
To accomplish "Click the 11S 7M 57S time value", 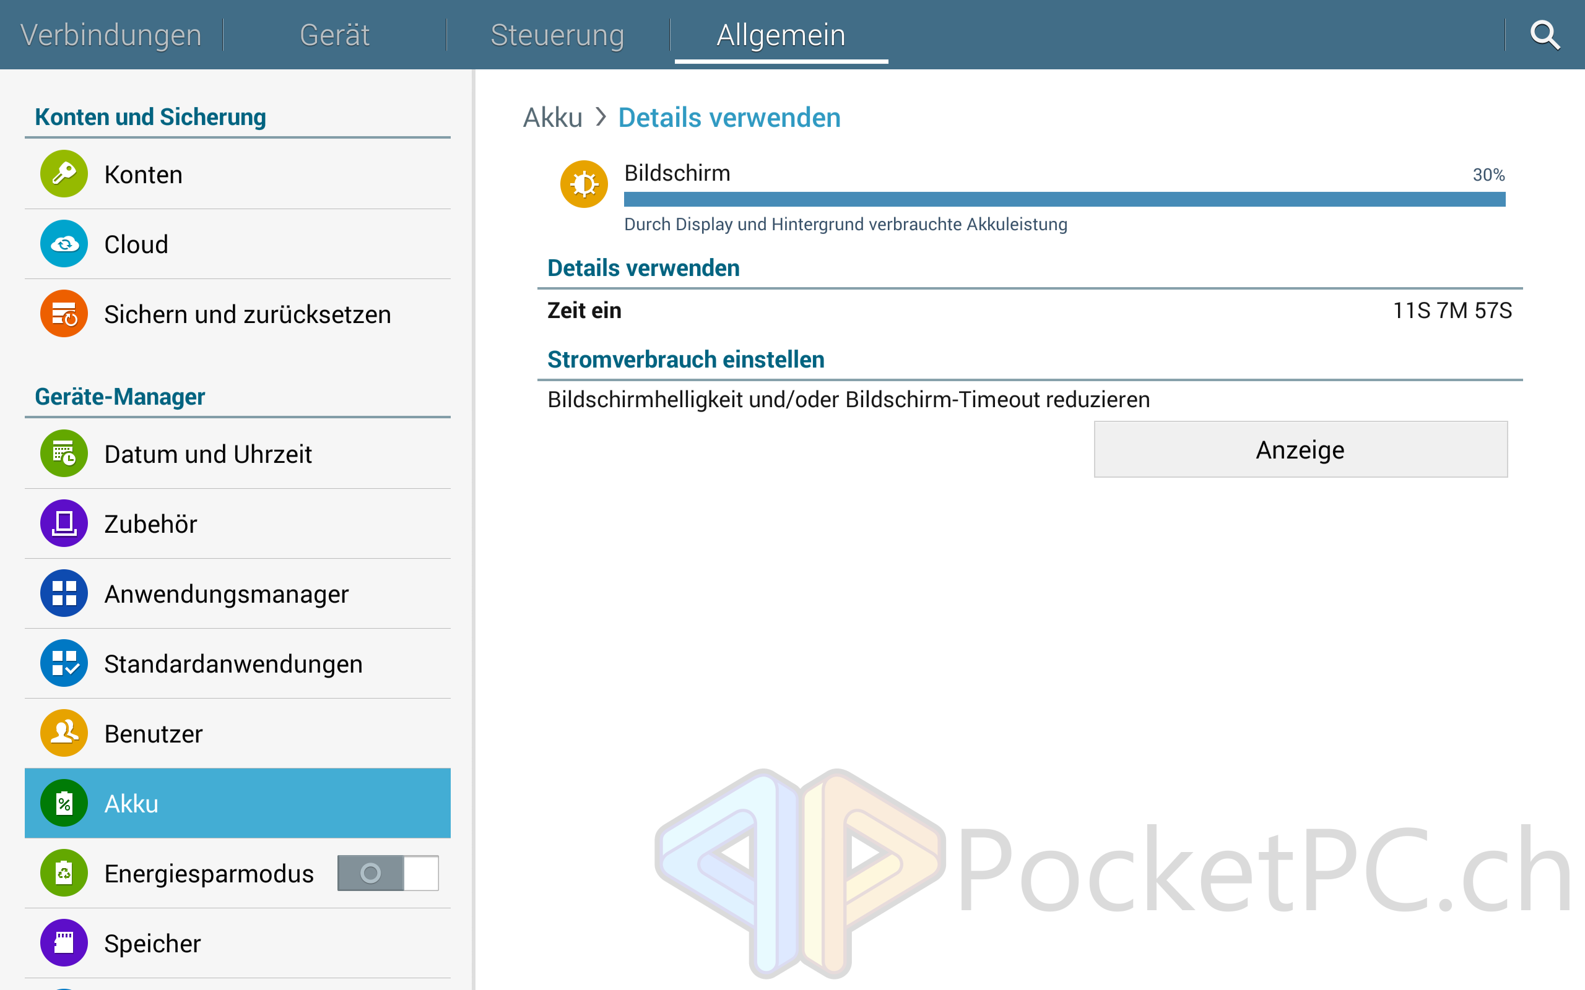I will 1452,311.
